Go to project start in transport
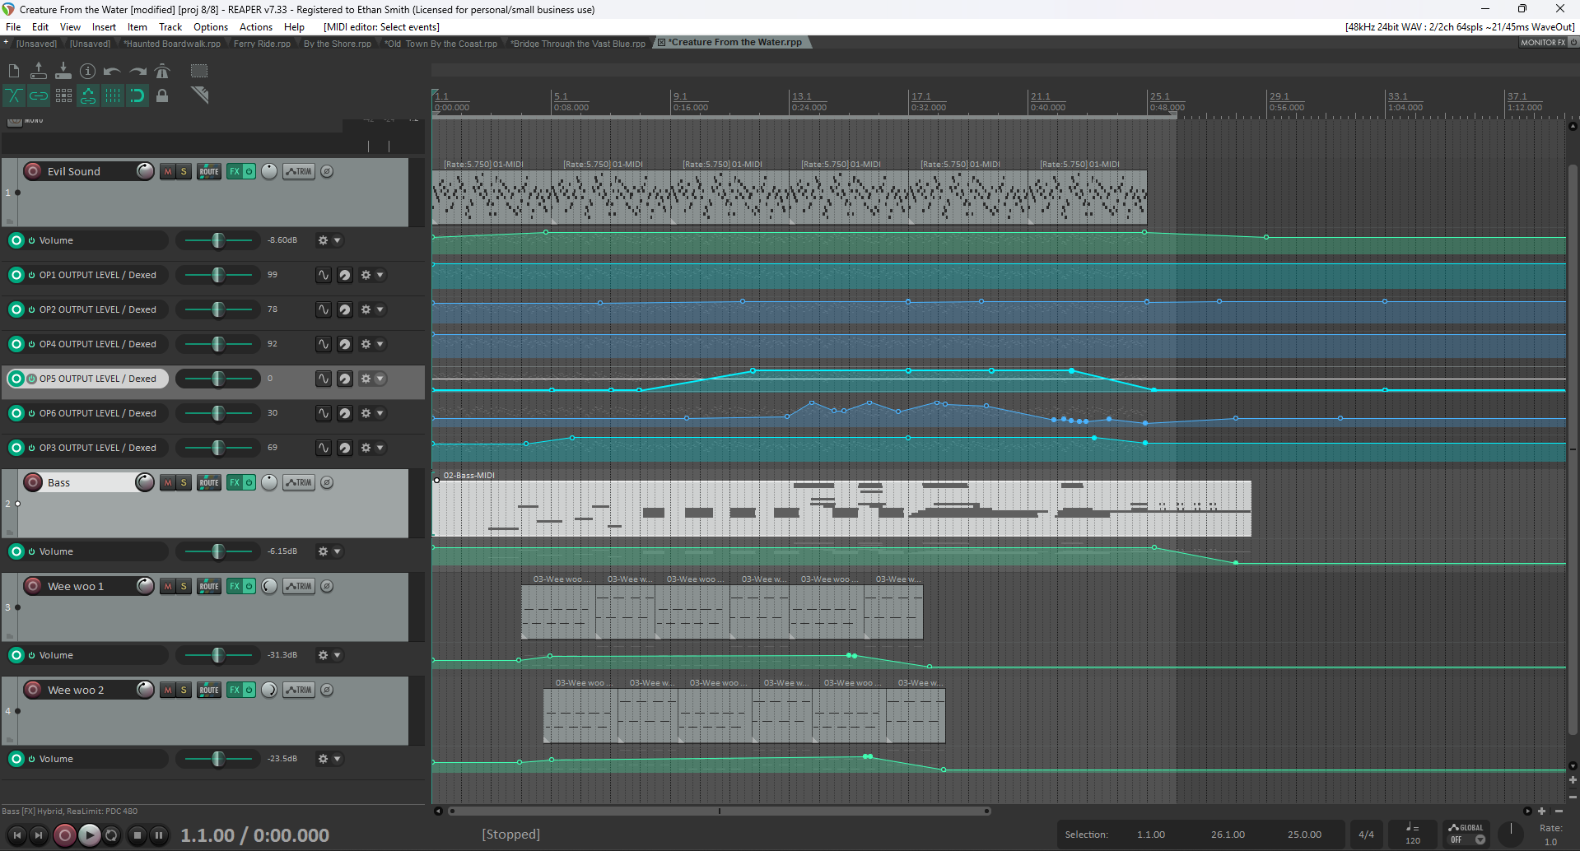Image resolution: width=1580 pixels, height=851 pixels. (16, 835)
